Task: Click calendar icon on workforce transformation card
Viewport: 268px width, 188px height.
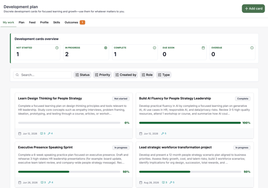Action: (x=141, y=182)
